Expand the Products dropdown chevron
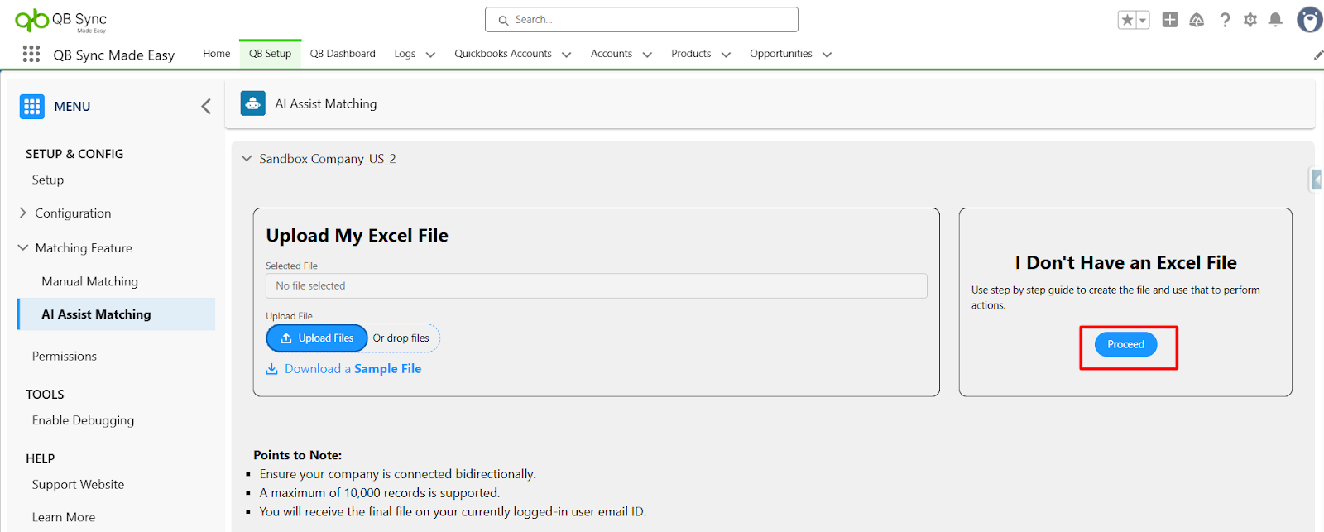The image size is (1324, 532). [x=727, y=55]
